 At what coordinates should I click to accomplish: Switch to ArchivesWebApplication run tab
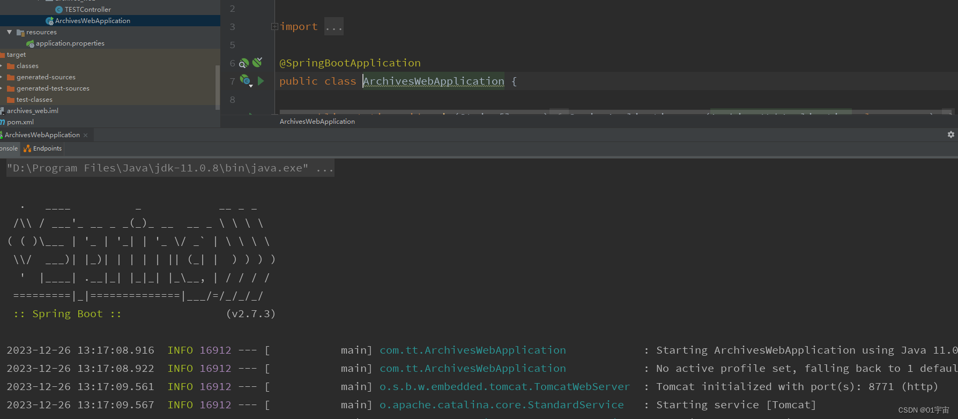42,135
